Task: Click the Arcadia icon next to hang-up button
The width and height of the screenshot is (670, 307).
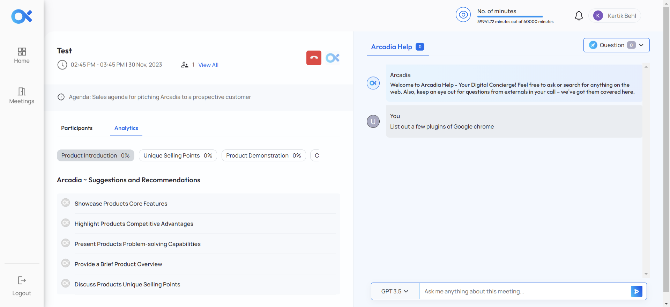Action: tap(333, 58)
